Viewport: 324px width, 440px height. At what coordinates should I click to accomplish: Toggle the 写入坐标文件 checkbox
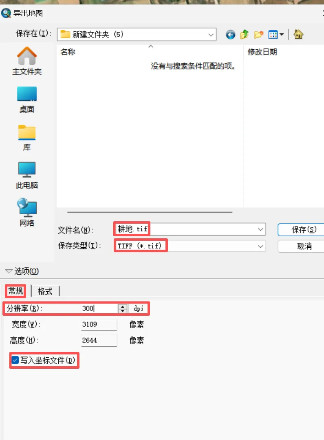[x=15, y=360]
